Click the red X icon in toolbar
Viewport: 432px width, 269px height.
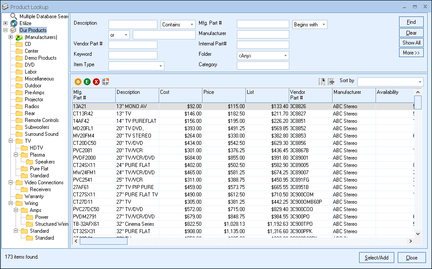pyautogui.click(x=96, y=81)
